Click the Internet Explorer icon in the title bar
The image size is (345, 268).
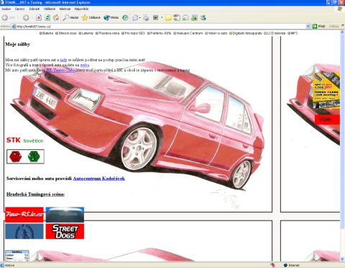click(2, 2)
